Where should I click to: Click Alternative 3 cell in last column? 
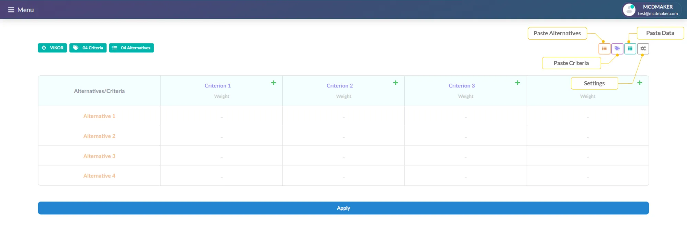(588, 156)
